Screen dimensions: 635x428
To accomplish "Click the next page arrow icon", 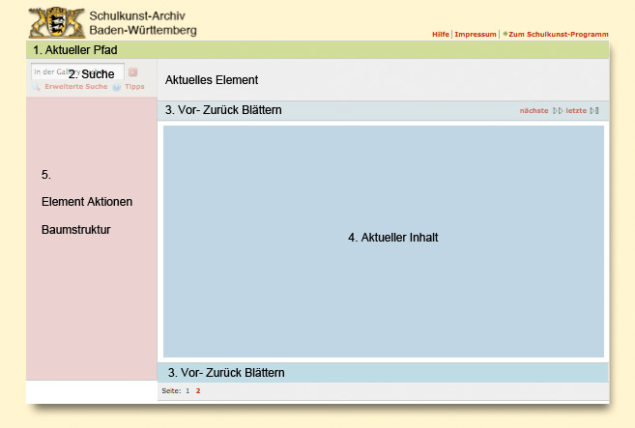I will [x=557, y=110].
